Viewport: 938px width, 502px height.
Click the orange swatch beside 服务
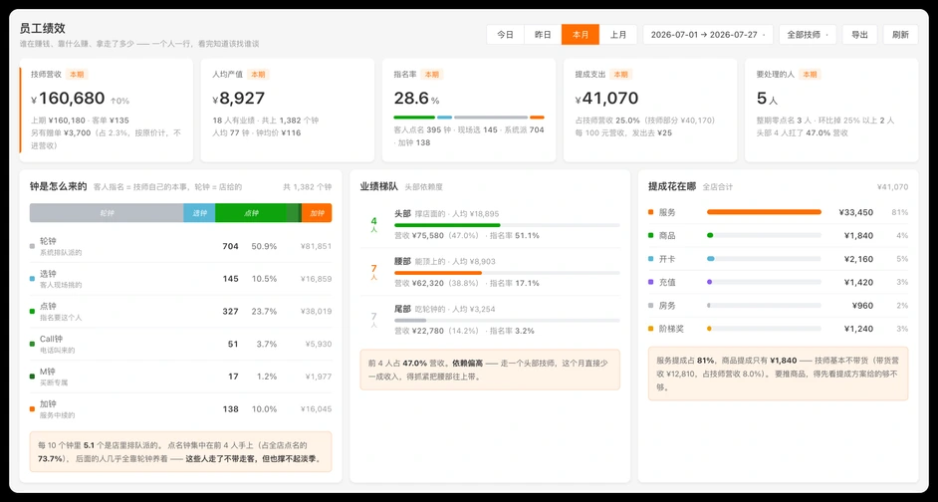pos(651,212)
